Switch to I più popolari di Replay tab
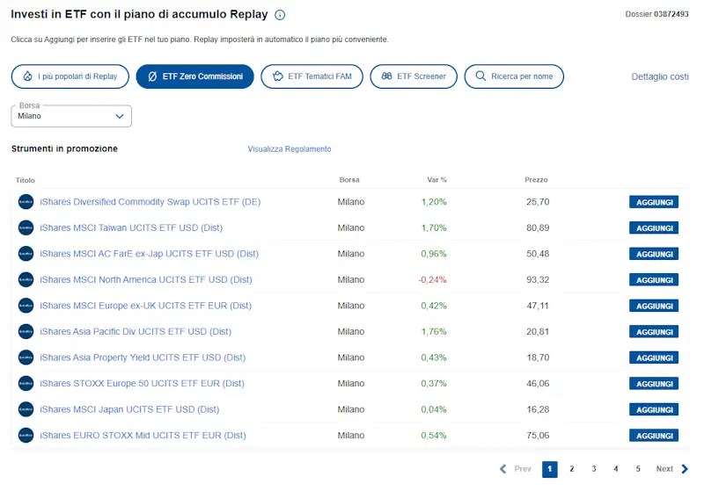Viewport: 704px width, 491px height. [x=70, y=76]
